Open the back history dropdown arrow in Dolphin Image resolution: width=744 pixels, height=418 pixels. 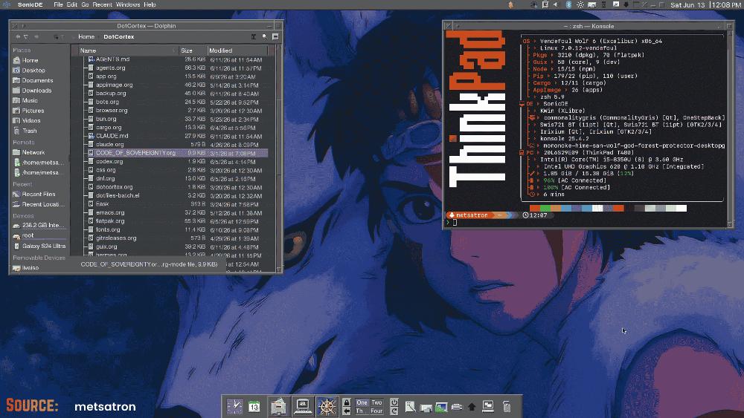(x=25, y=37)
